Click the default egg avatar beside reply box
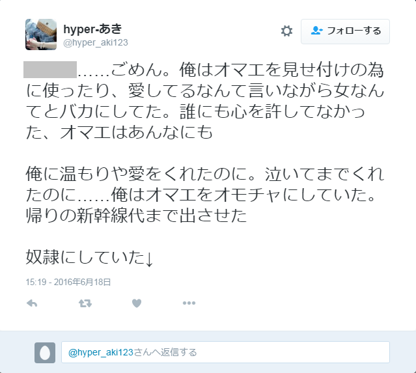Viewport: 416px width, 373px height. click(45, 353)
